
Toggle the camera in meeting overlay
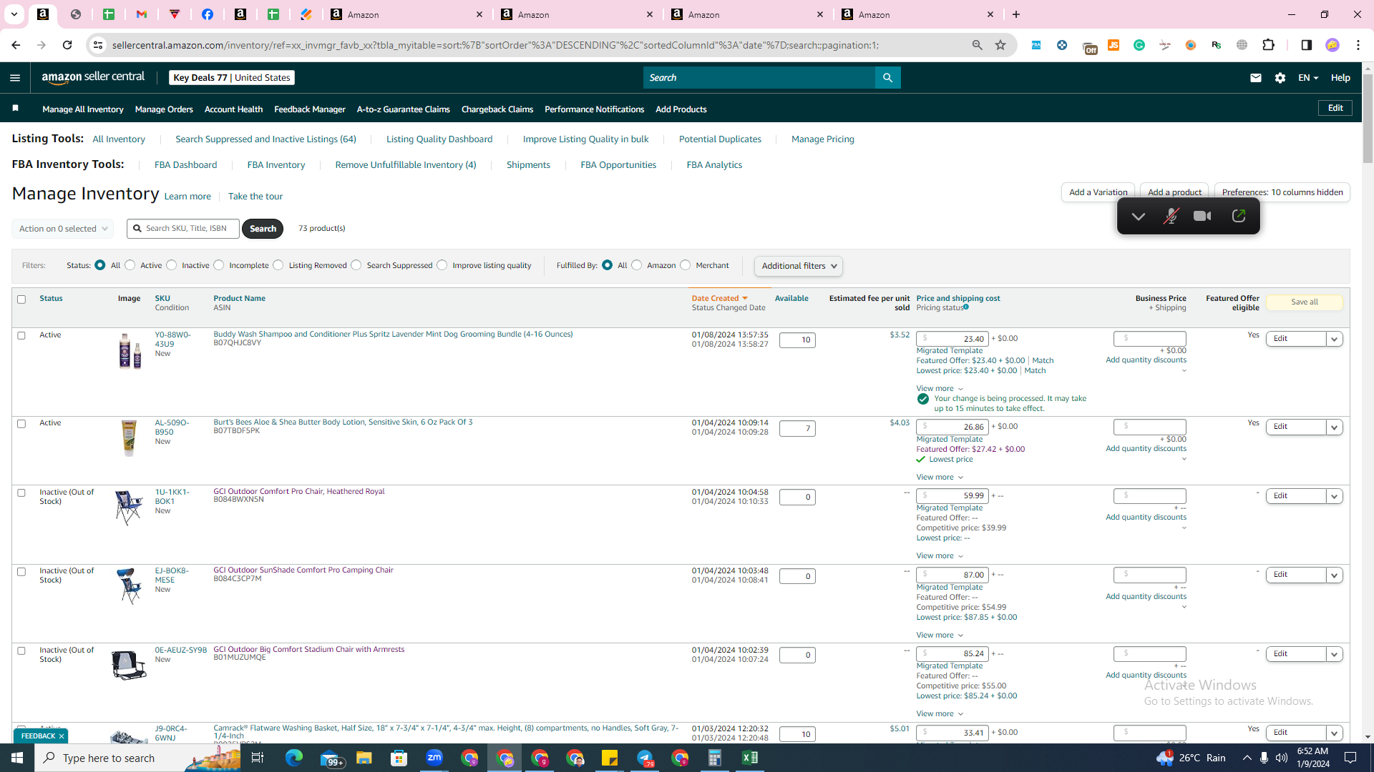[1202, 217]
